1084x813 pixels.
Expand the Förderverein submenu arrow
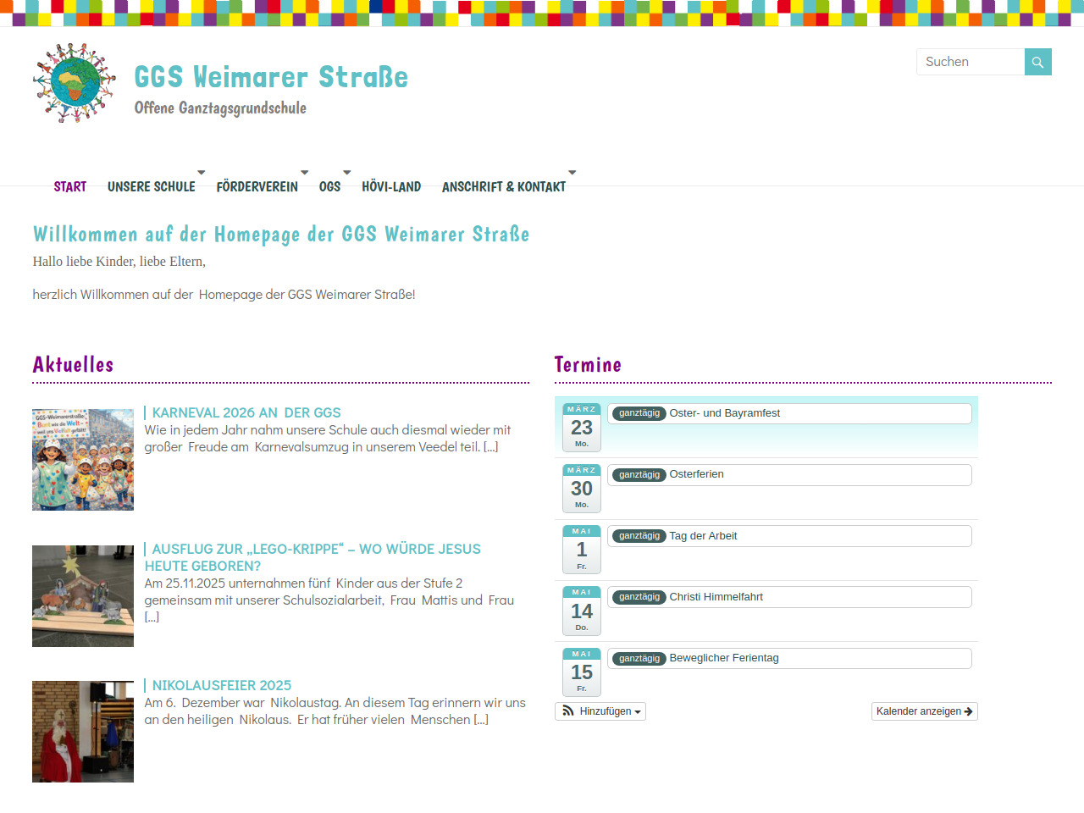[x=304, y=173]
